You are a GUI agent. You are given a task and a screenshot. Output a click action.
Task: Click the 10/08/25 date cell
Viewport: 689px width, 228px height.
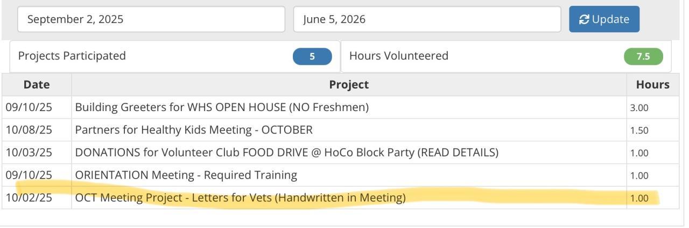[x=29, y=130]
